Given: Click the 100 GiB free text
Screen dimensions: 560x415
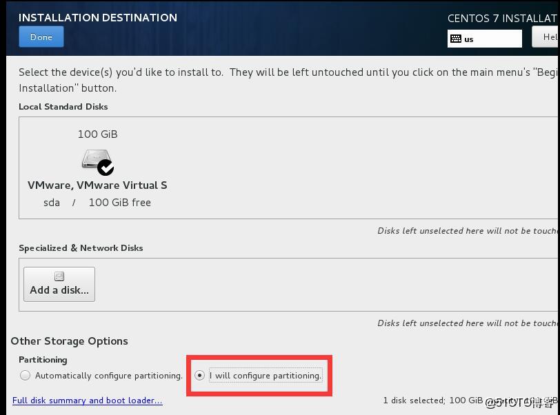Looking at the screenshot, I should 119,203.
